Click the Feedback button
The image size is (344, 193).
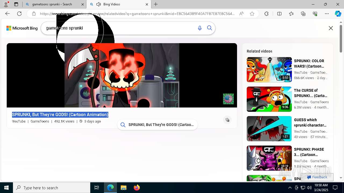click(317, 177)
